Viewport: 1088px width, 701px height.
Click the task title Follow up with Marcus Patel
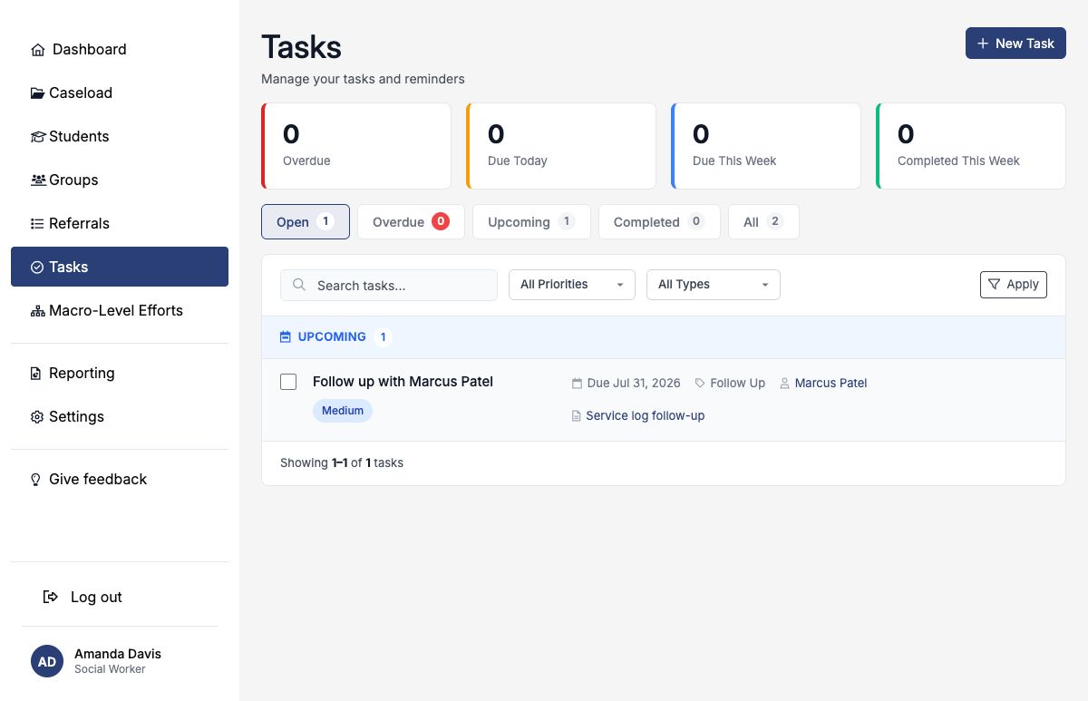(403, 382)
